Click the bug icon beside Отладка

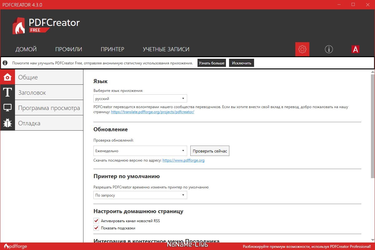[x=7, y=123]
